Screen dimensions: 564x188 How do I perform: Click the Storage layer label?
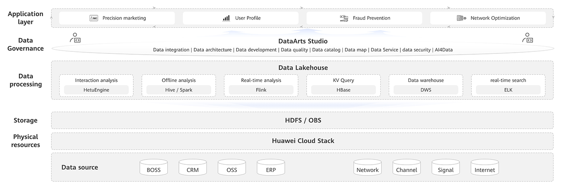click(25, 120)
